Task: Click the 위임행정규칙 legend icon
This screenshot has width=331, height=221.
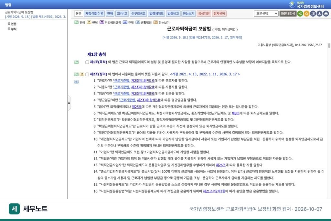Action: (x=102, y=22)
